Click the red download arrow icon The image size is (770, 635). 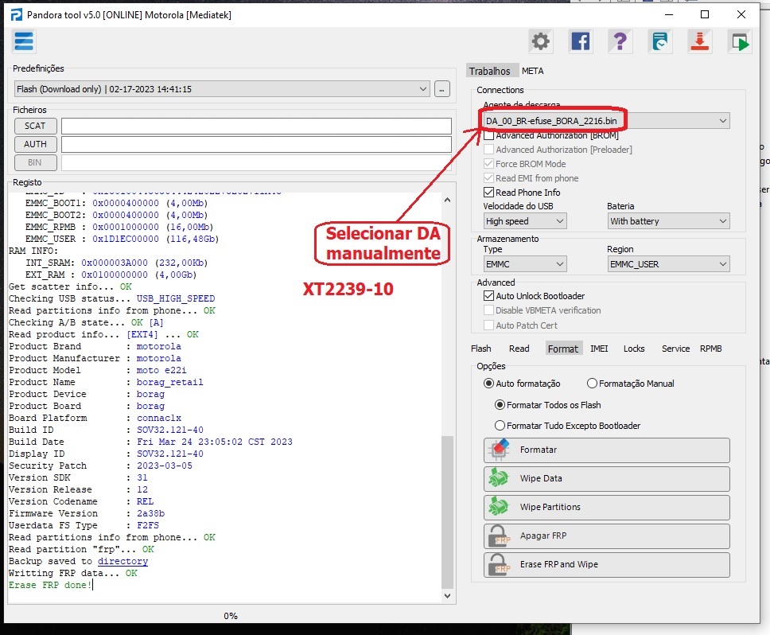click(699, 41)
